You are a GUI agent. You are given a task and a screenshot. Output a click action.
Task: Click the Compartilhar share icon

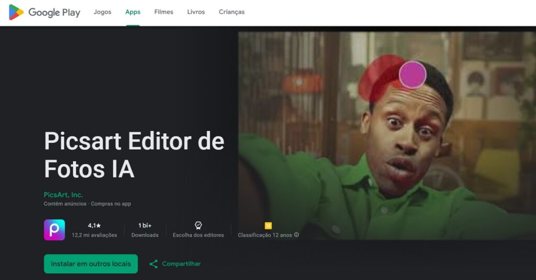point(153,264)
